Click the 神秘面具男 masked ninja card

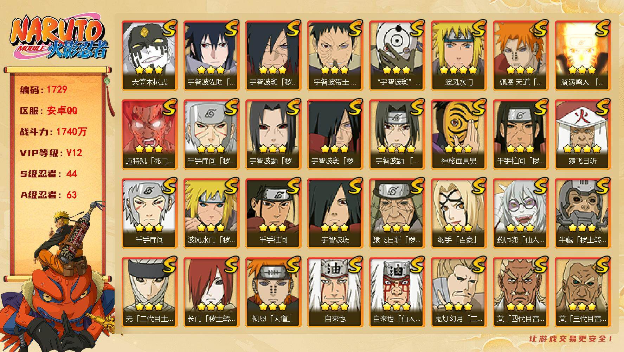click(x=459, y=134)
